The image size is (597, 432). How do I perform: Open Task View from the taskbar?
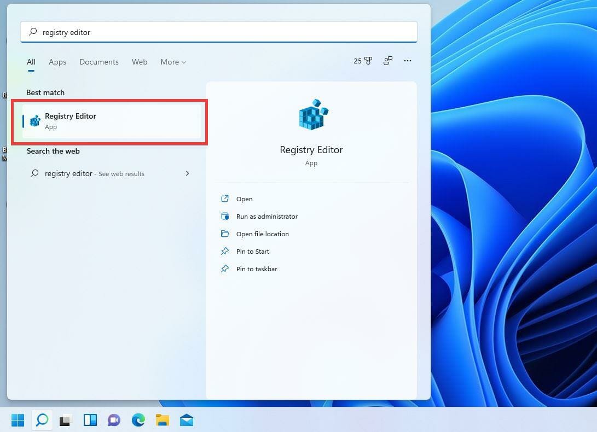(66, 420)
